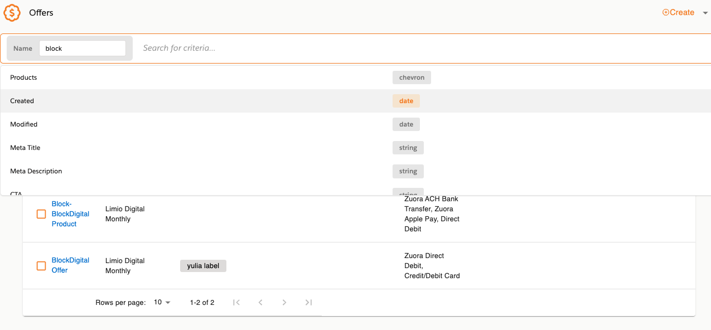
Task: Click the date badge in Modified row
Action: (406, 124)
